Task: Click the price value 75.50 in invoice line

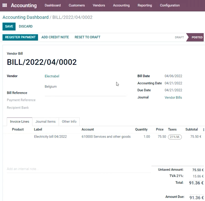Action: click(x=162, y=137)
